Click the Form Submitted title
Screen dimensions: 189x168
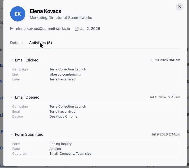tap(29, 134)
